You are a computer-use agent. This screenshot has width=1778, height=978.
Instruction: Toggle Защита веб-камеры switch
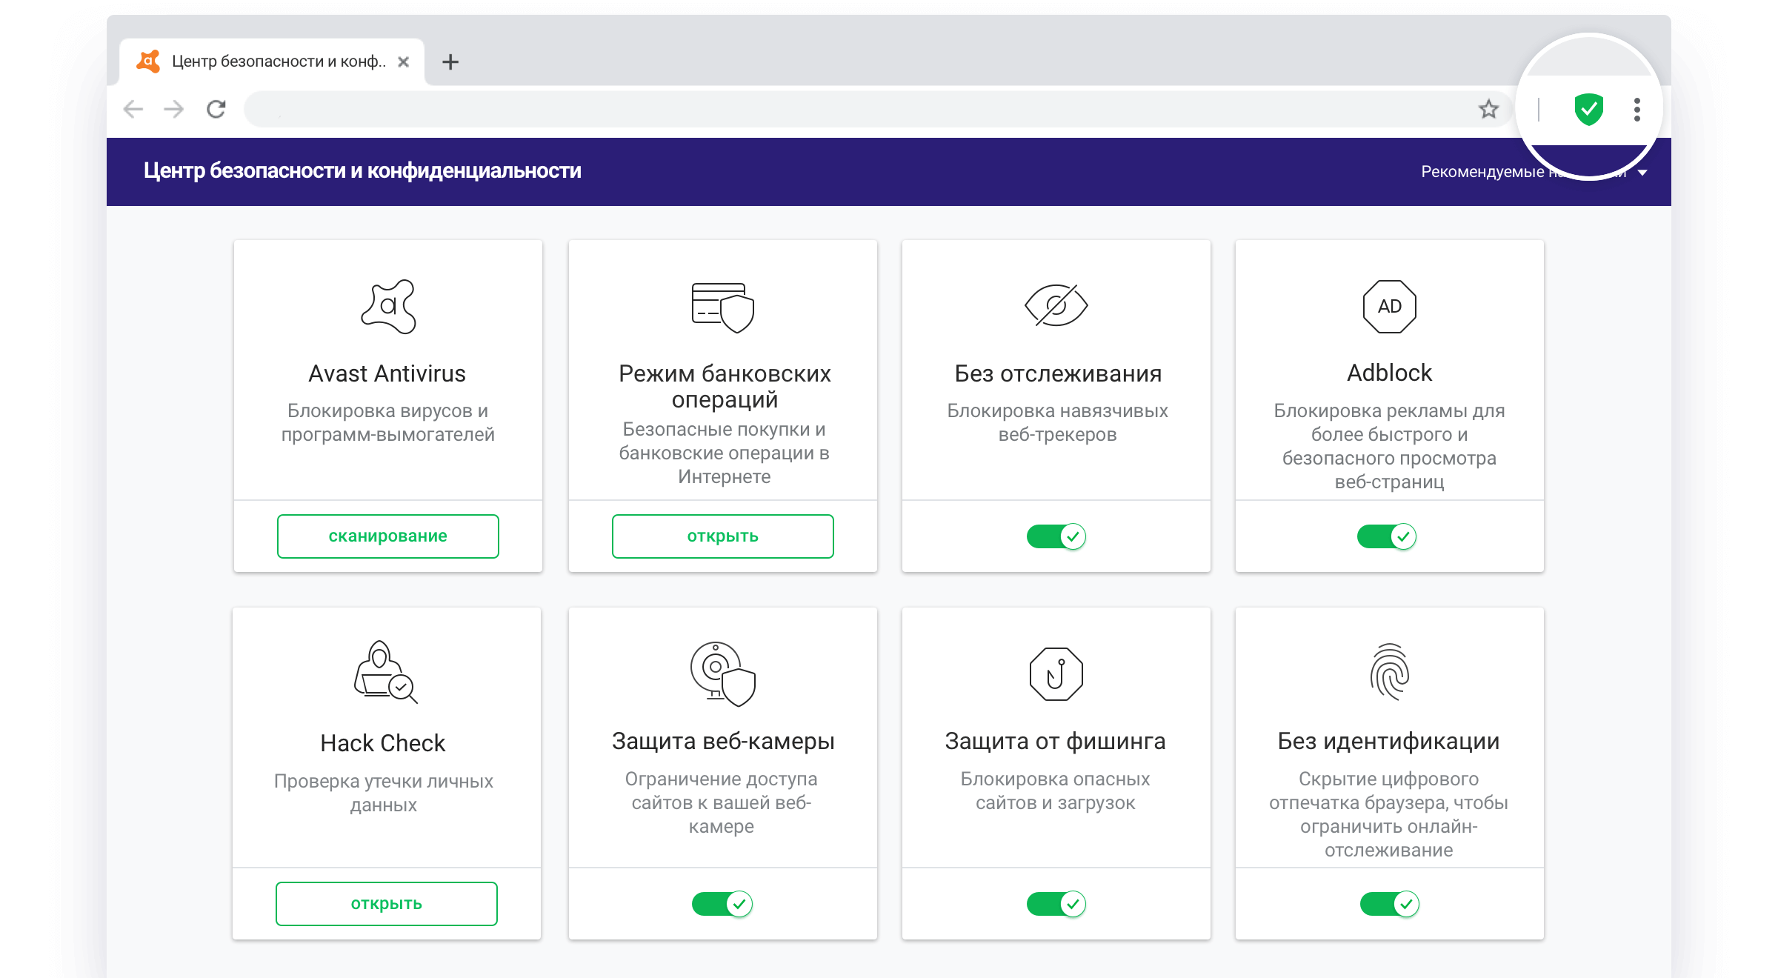tap(722, 903)
